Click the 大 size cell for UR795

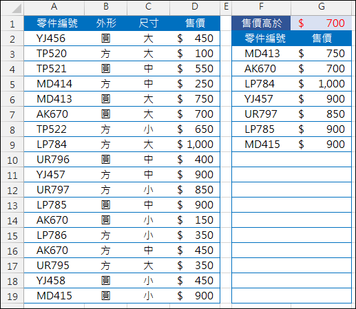(148, 266)
